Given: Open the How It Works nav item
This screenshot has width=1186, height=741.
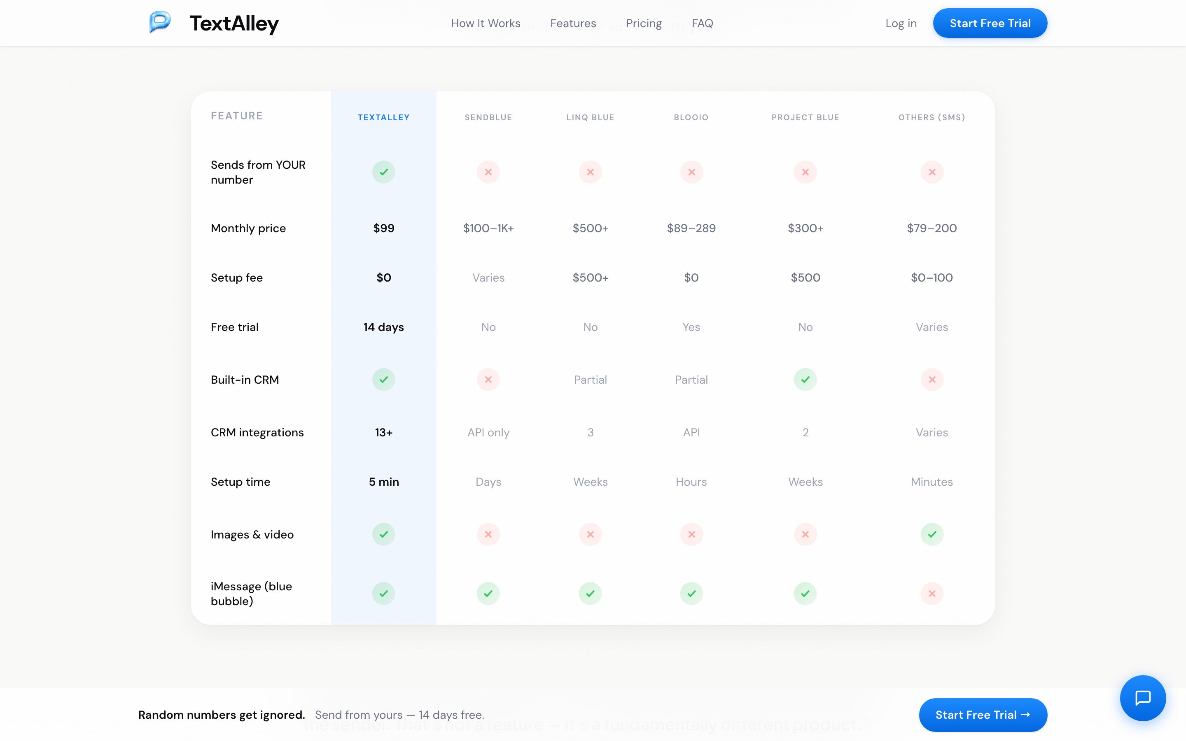Looking at the screenshot, I should click(x=485, y=23).
